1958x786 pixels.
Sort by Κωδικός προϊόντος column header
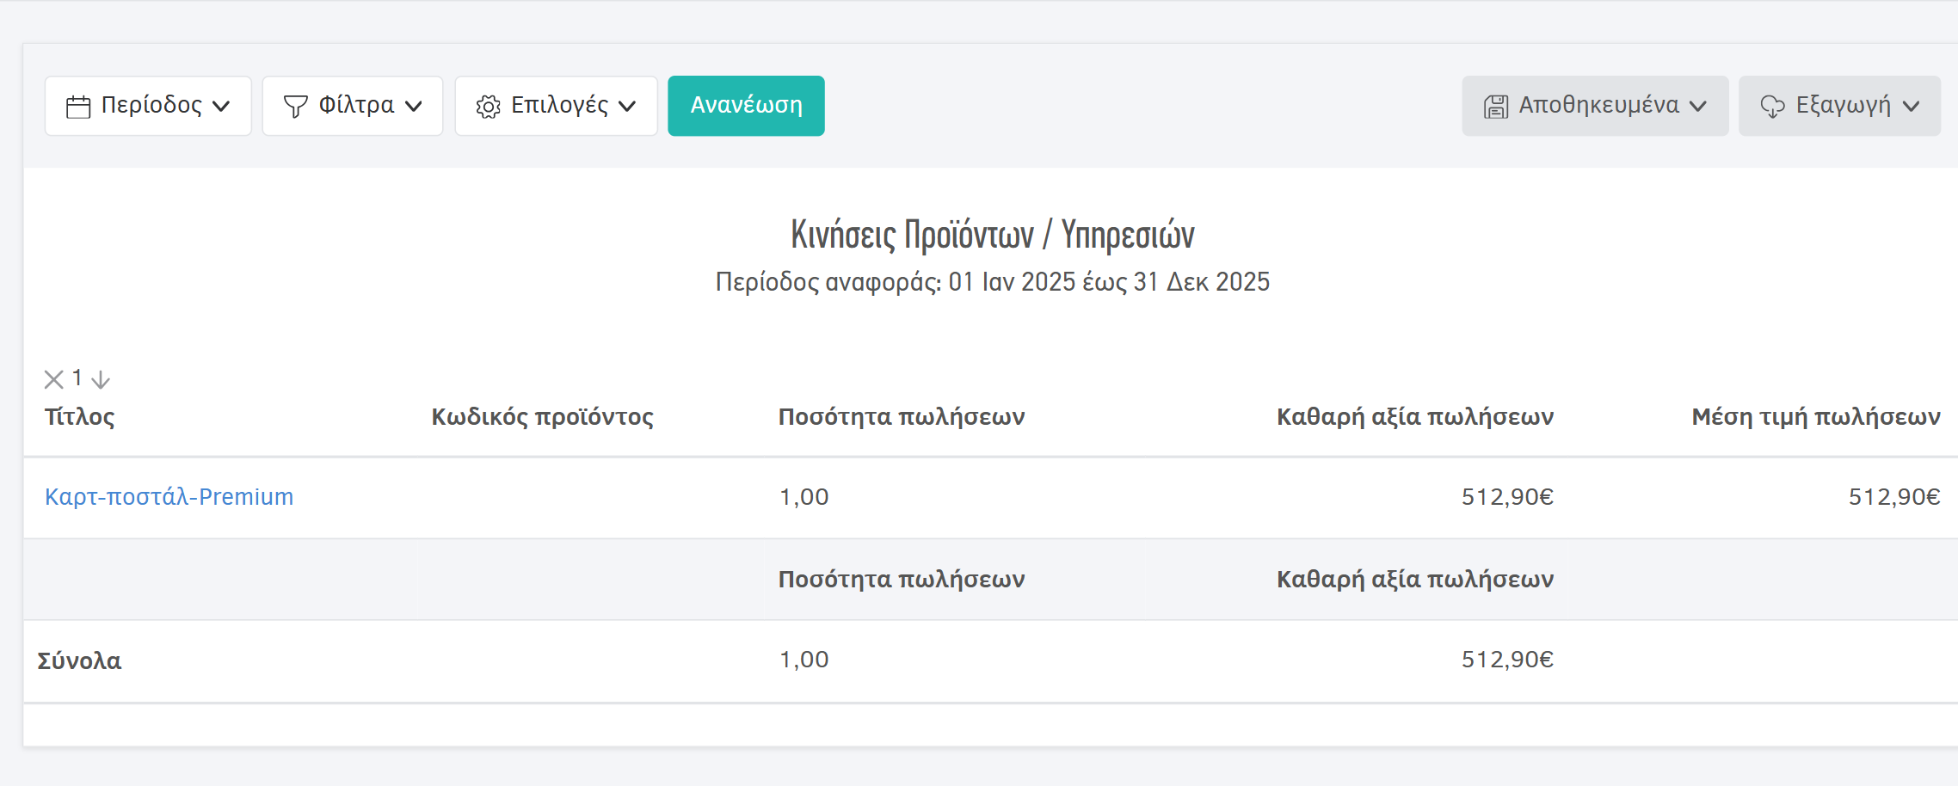pyautogui.click(x=543, y=417)
